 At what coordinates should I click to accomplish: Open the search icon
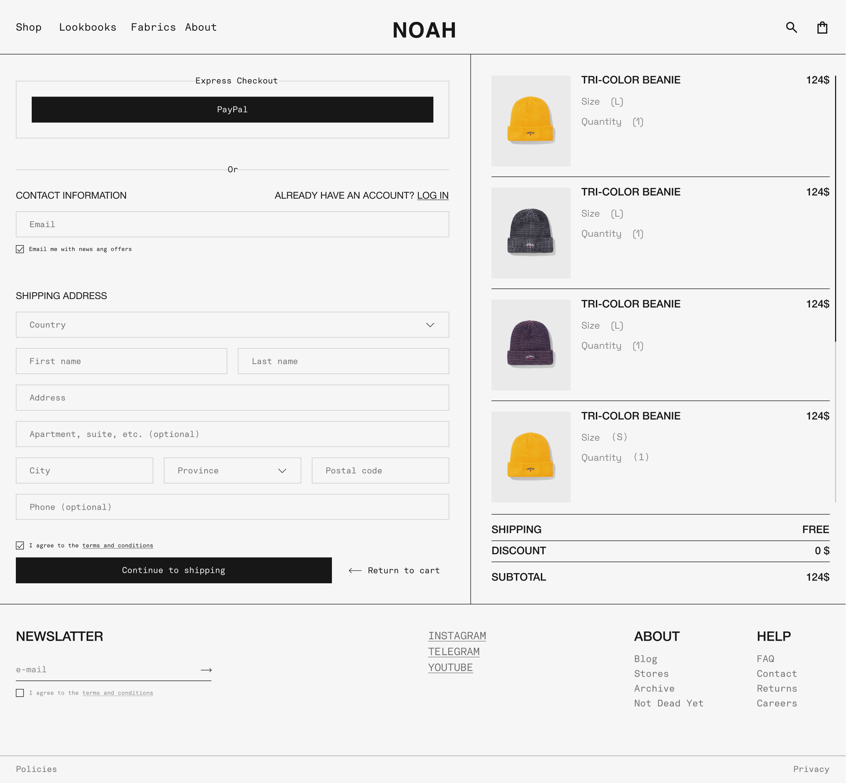pyautogui.click(x=791, y=27)
